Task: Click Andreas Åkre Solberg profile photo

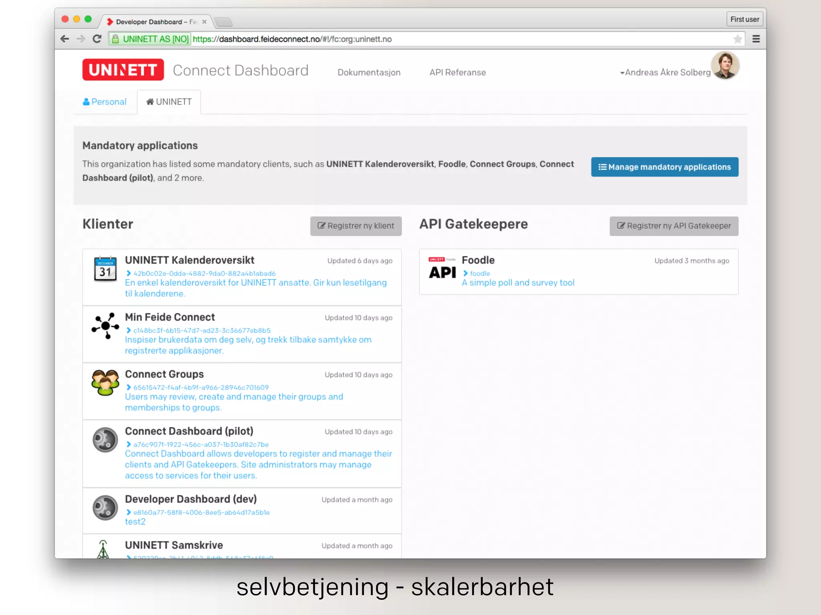Action: click(725, 65)
